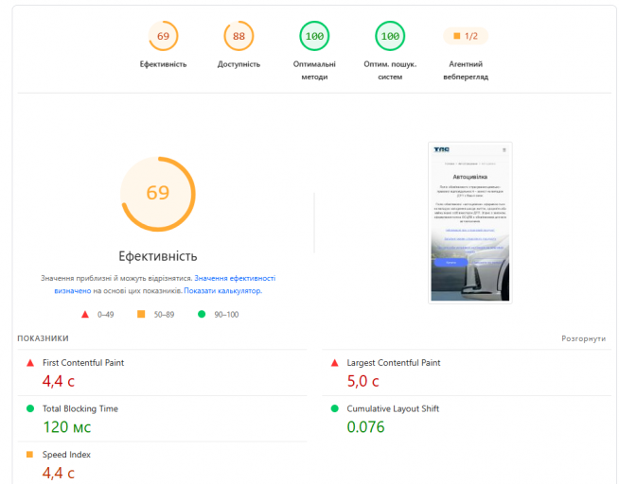This screenshot has height=484, width=619.
Task: Click green circle next to Total Blocking Time
Action: click(30, 408)
